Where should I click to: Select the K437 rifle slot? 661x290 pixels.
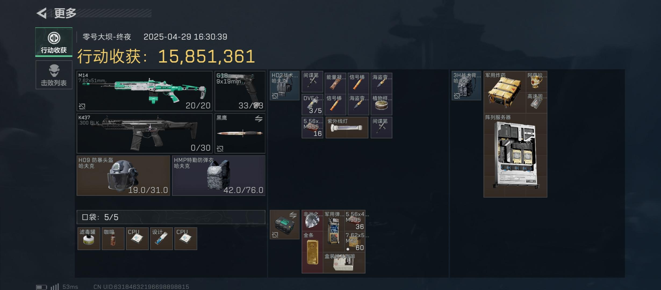[x=145, y=133]
